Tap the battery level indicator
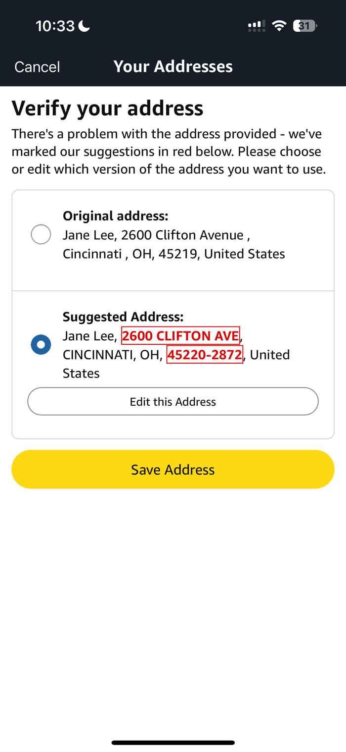The height and width of the screenshot is (752, 346). click(x=304, y=26)
